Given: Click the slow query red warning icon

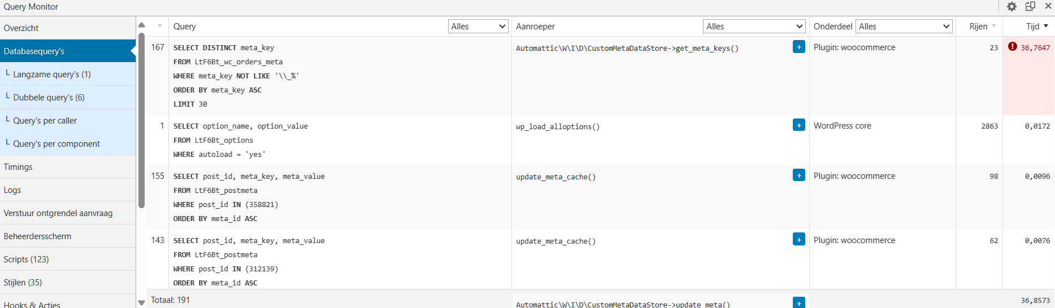Looking at the screenshot, I should (x=1012, y=47).
